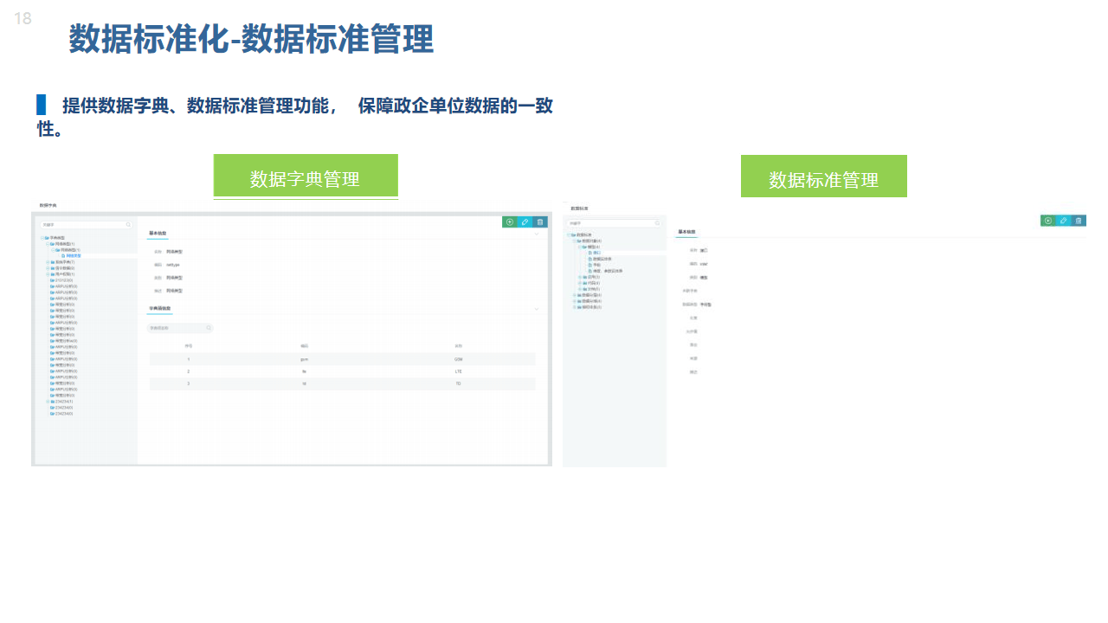
Task: Click the green add icon in data dictionary panel
Action: [510, 222]
